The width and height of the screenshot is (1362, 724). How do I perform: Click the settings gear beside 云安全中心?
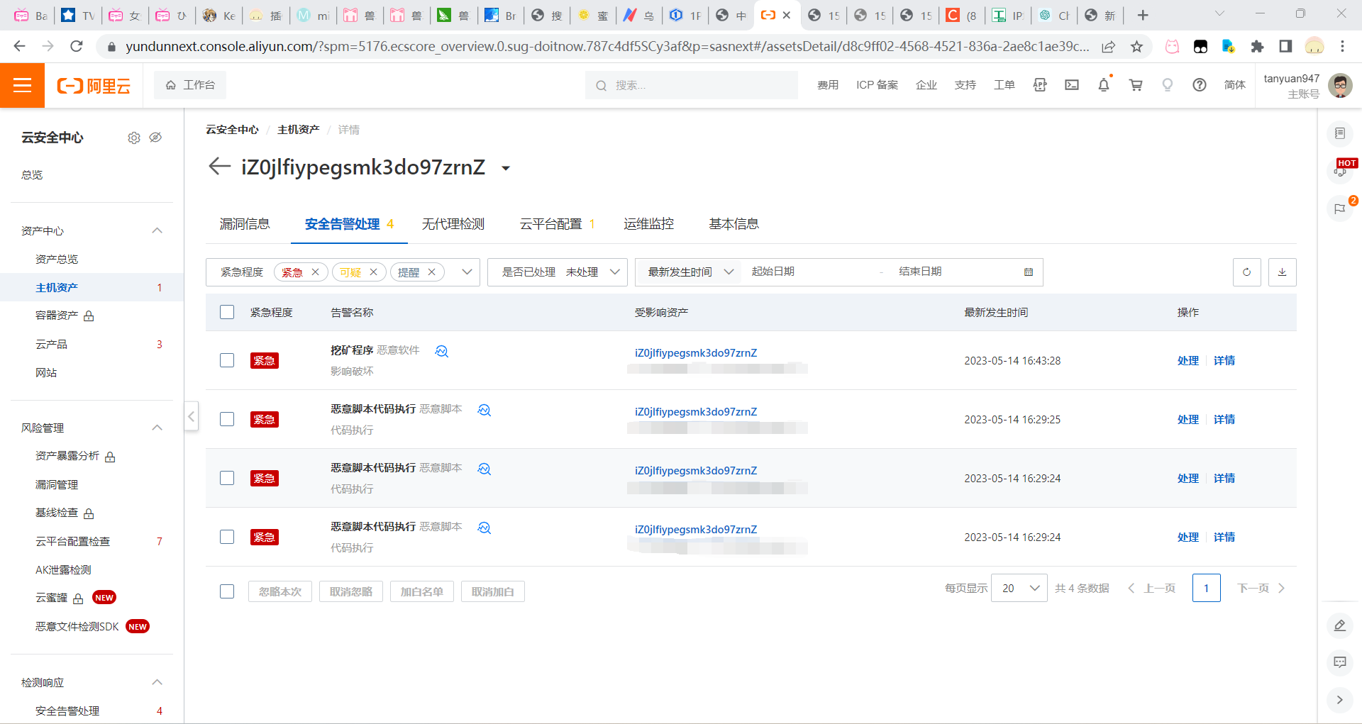133,138
